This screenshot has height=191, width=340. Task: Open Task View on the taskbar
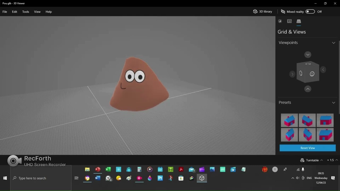click(x=76, y=178)
